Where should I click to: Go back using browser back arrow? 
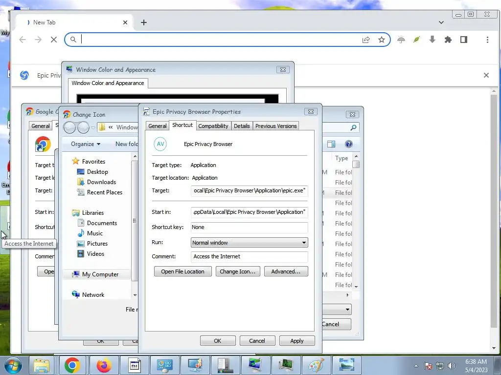coord(23,40)
